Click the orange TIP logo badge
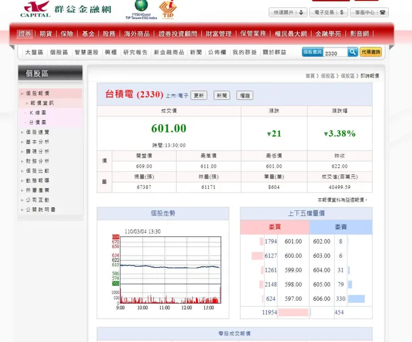 [x=168, y=9]
